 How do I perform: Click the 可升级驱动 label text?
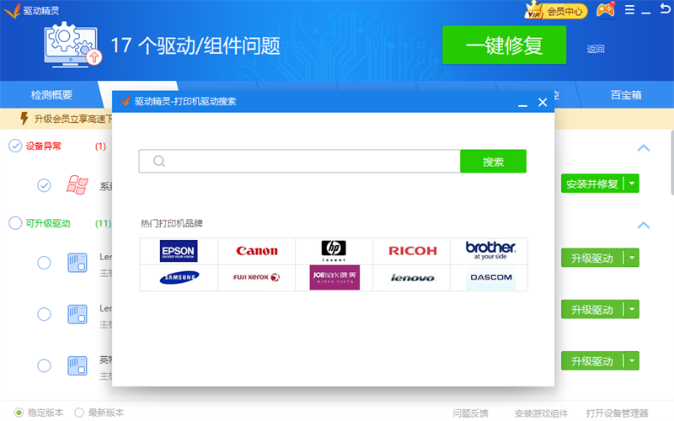(48, 223)
